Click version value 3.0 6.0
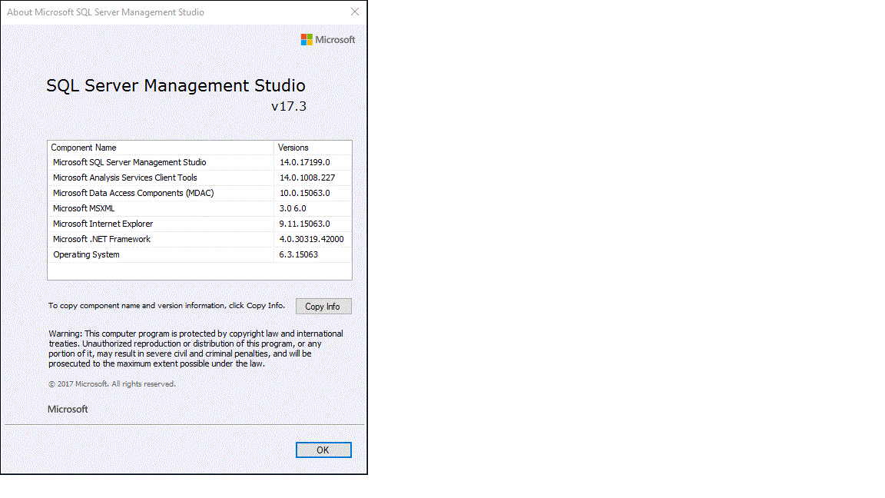This screenshot has width=885, height=498. 293,208
